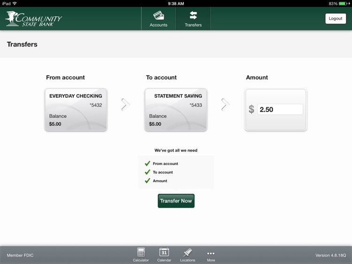Image resolution: width=352 pixels, height=264 pixels.
Task: Click the 'Amount' column heading
Action: click(x=257, y=77)
